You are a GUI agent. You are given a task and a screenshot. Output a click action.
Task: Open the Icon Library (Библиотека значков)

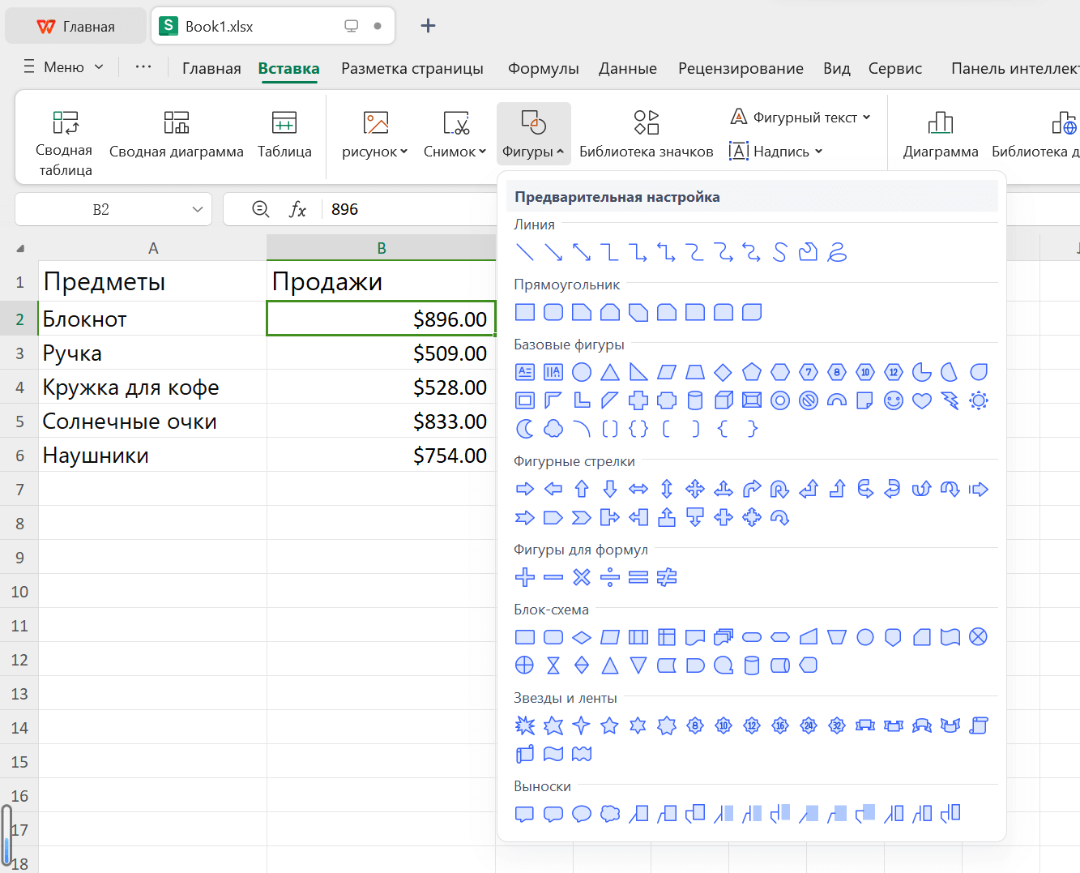[646, 135]
